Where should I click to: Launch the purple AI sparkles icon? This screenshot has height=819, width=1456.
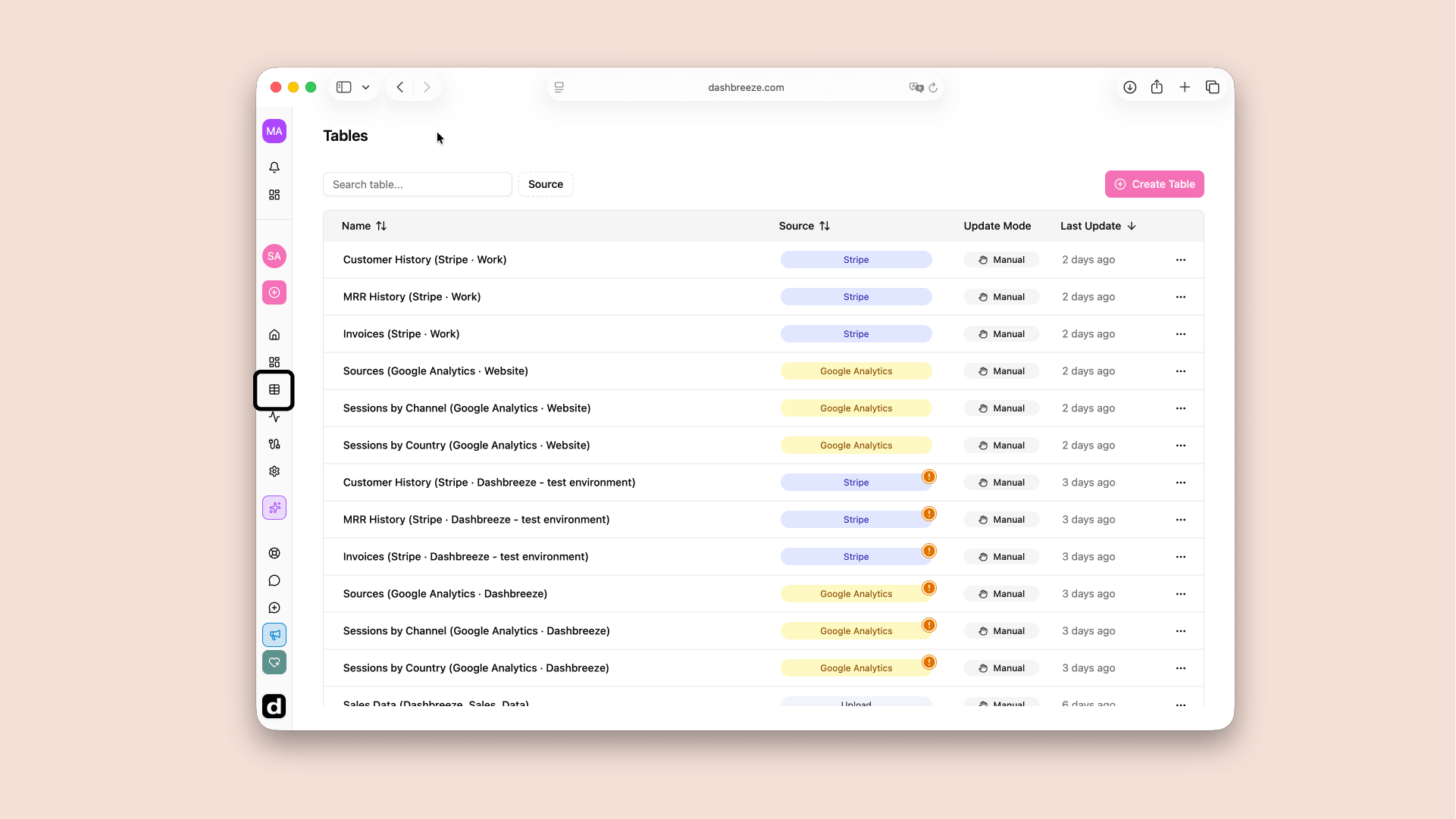(274, 508)
